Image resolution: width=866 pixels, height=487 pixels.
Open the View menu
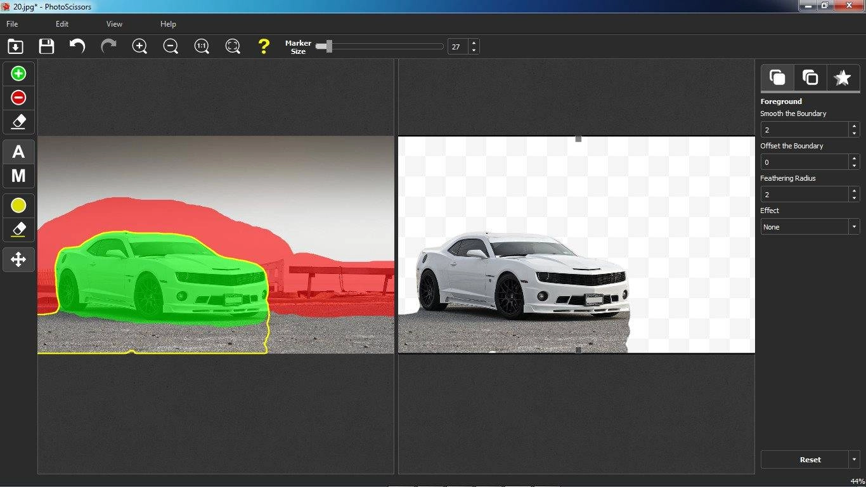pyautogui.click(x=114, y=24)
